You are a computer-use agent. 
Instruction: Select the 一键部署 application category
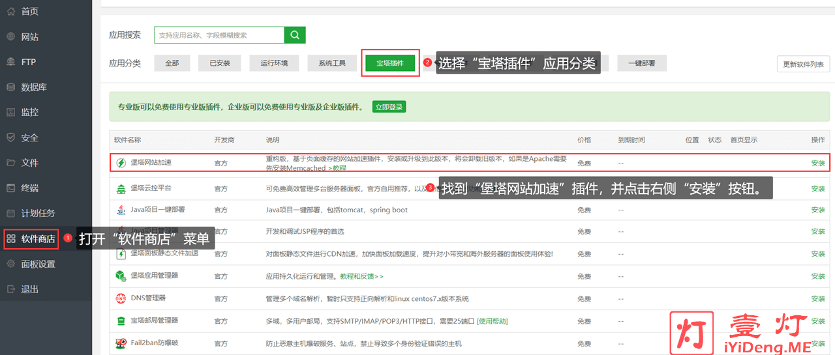coord(642,63)
